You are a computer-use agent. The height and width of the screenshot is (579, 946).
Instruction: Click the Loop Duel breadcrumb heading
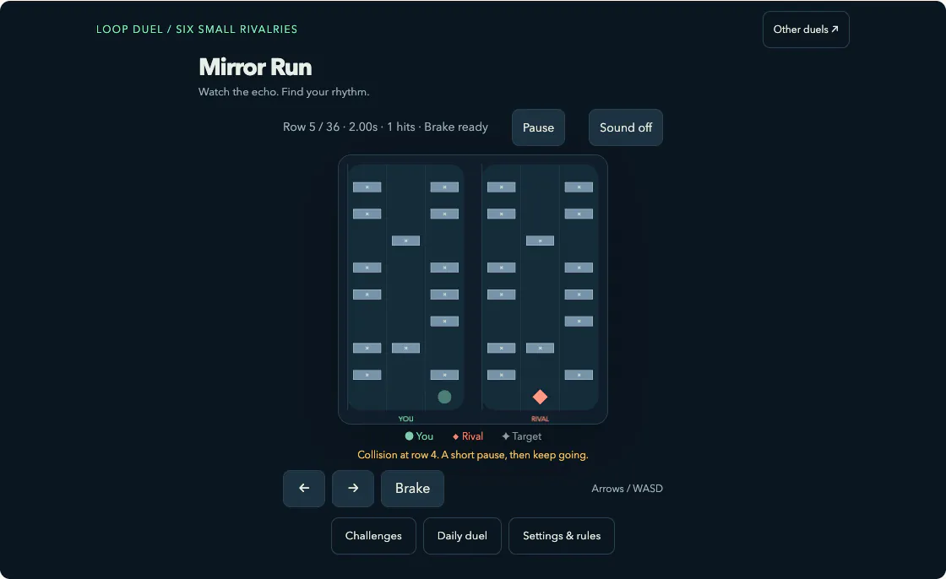197,29
